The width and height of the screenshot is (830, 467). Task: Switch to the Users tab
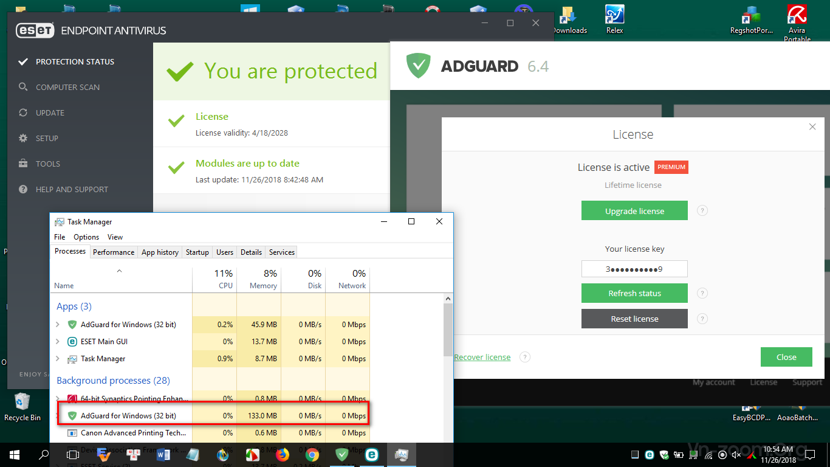tap(225, 252)
